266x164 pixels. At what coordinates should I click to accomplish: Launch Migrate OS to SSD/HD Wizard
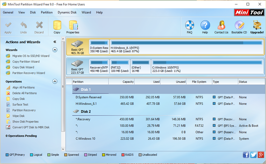31,56
